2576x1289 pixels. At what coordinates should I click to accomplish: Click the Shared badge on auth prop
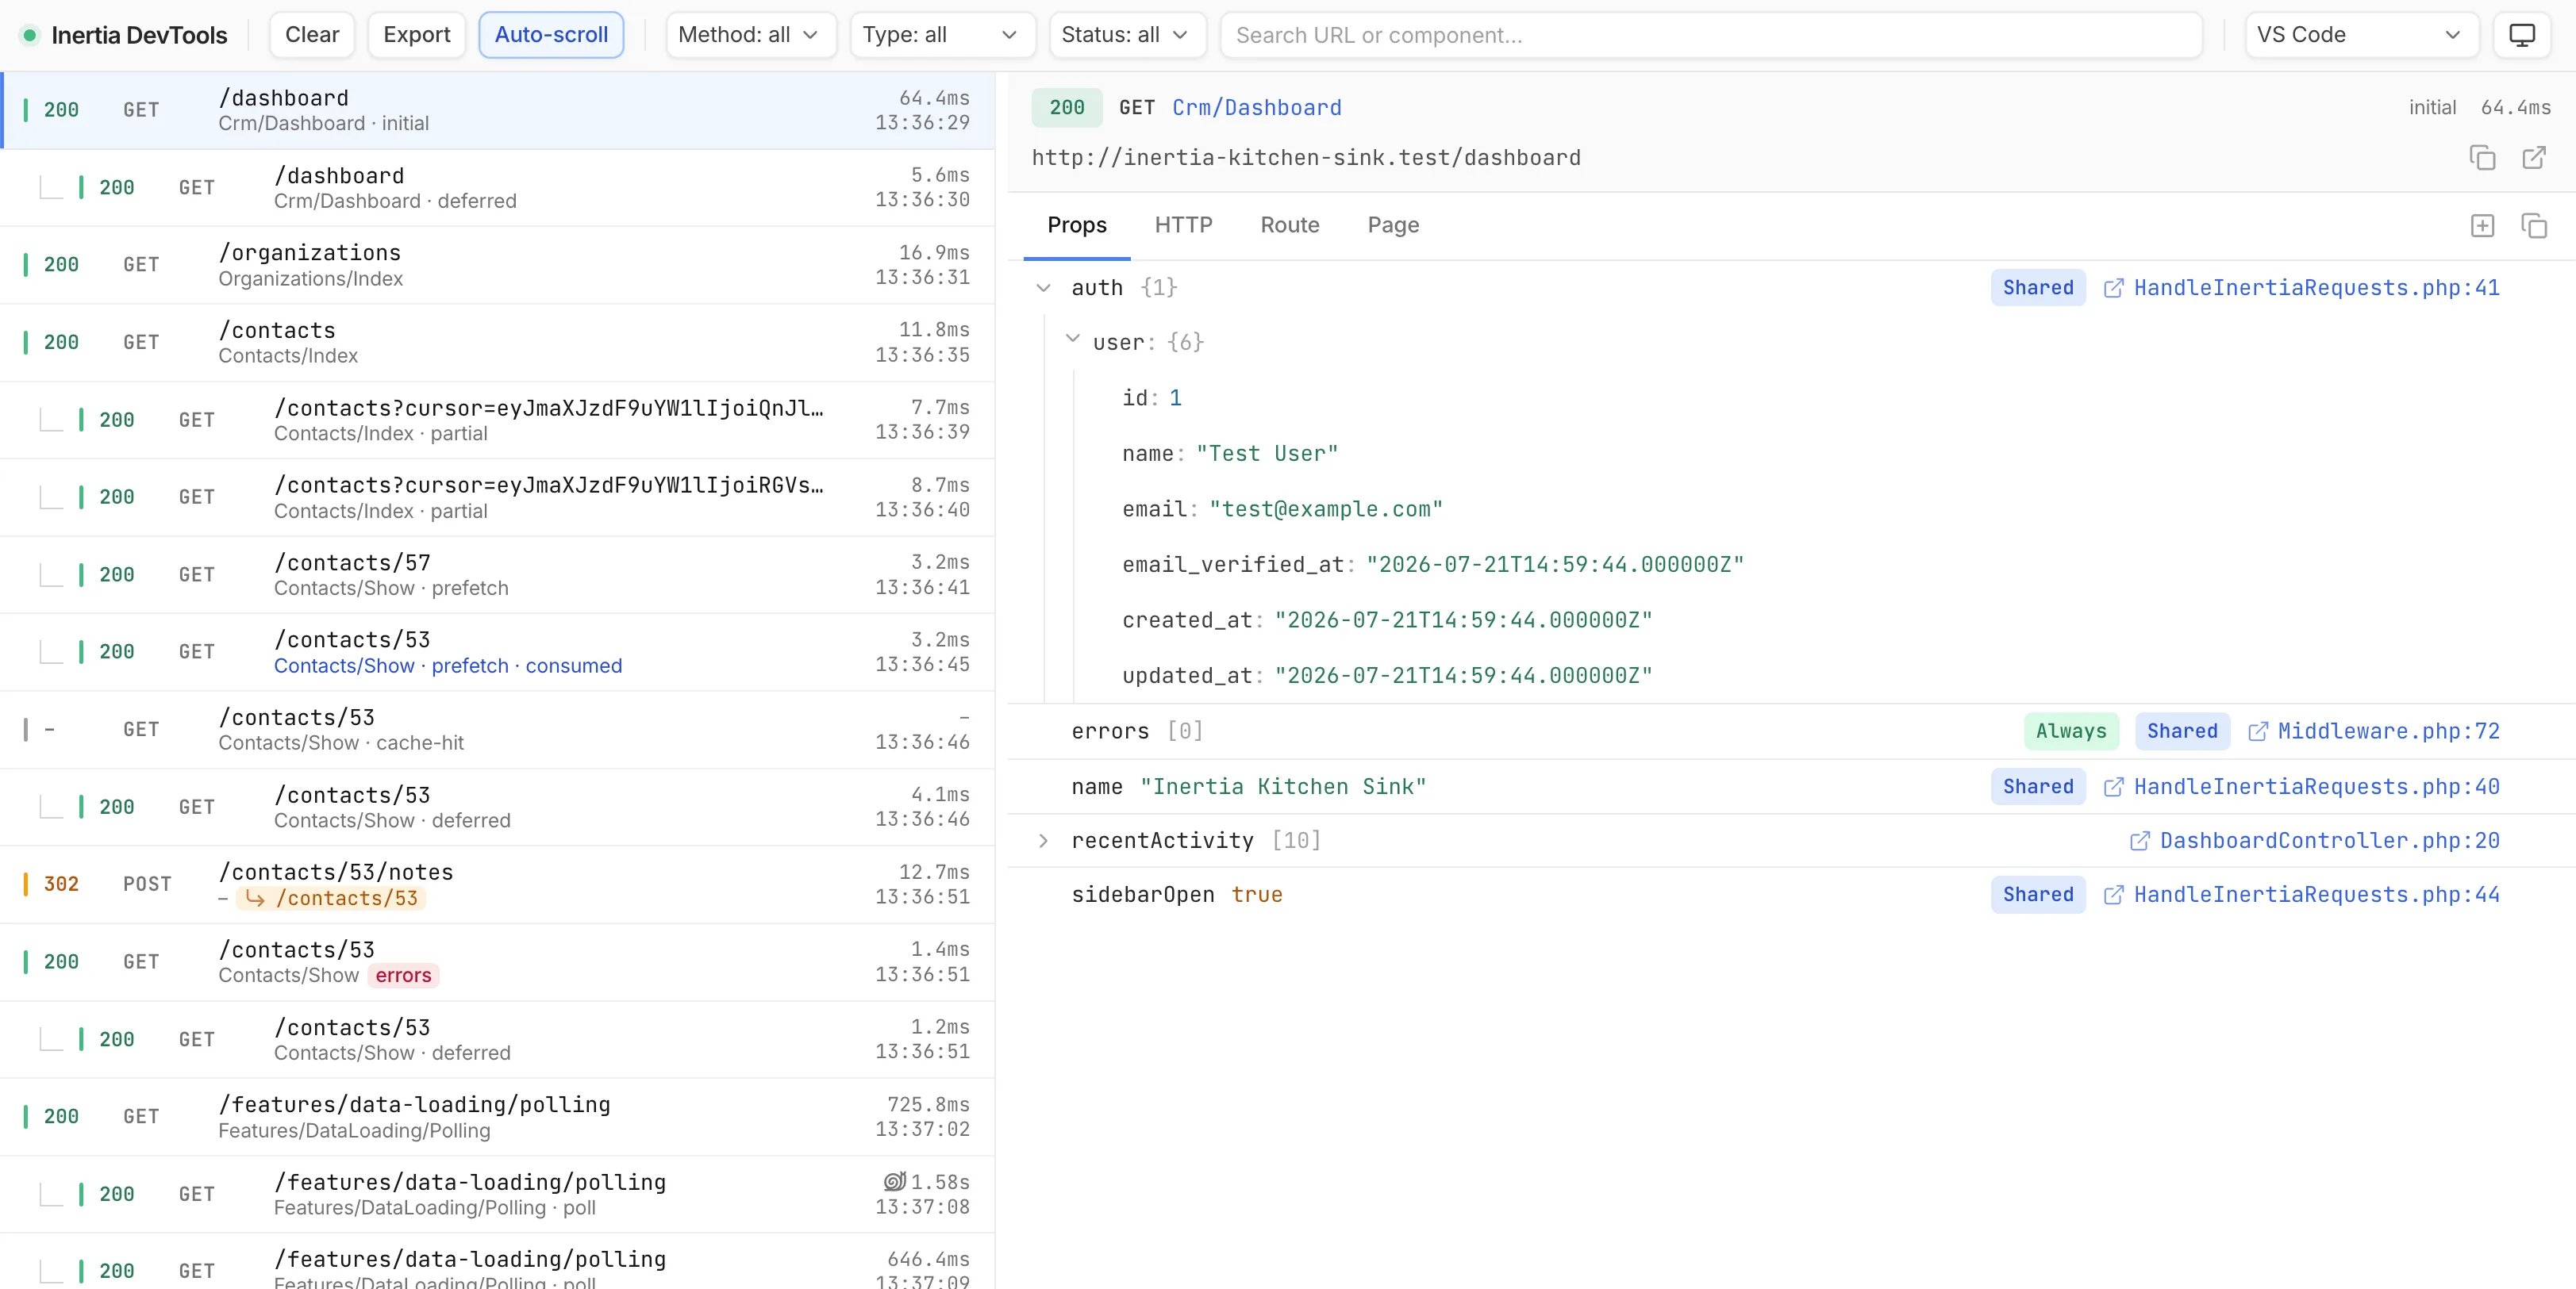pyautogui.click(x=2038, y=288)
